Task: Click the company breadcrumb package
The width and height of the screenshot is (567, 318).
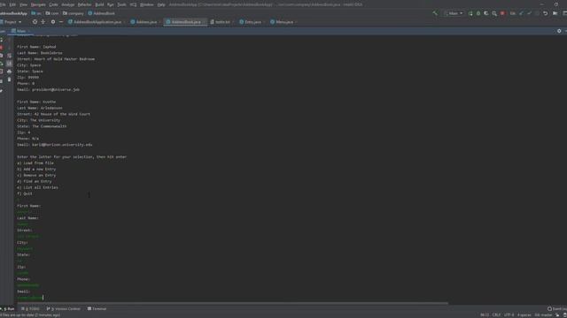Action: coord(74,13)
